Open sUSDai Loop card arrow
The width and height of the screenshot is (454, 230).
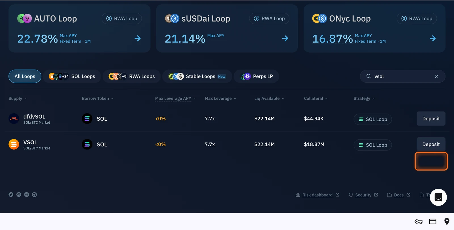(285, 38)
